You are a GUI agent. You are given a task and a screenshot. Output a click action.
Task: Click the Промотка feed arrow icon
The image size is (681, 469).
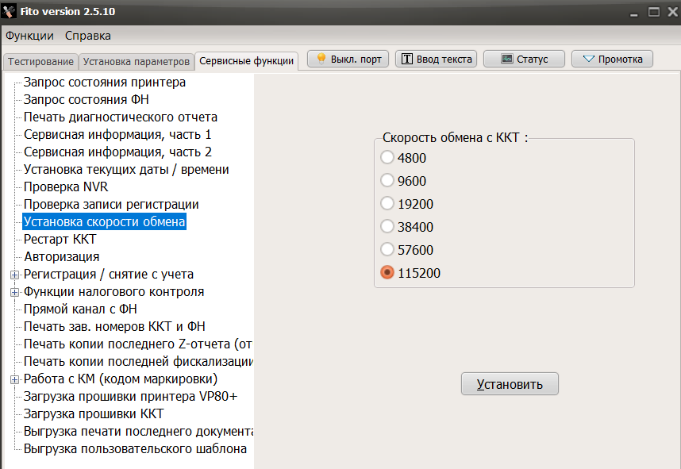588,60
